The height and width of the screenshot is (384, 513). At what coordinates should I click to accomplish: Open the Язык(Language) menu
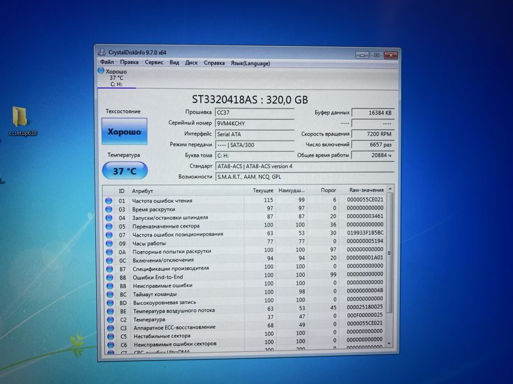pos(250,63)
